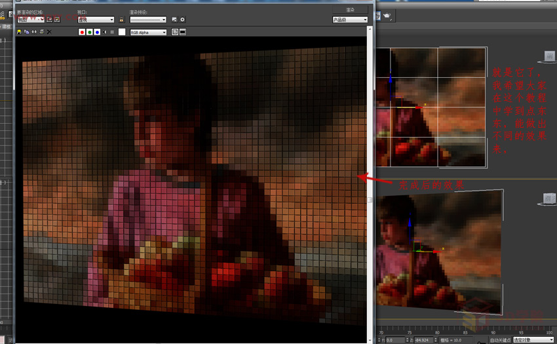
Task: Click the Render button
Action: point(350,10)
